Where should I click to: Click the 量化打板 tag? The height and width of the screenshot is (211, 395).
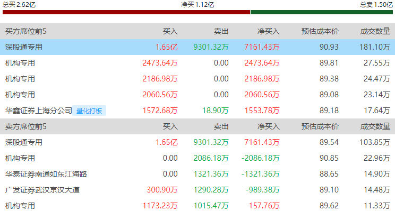coord(89,111)
